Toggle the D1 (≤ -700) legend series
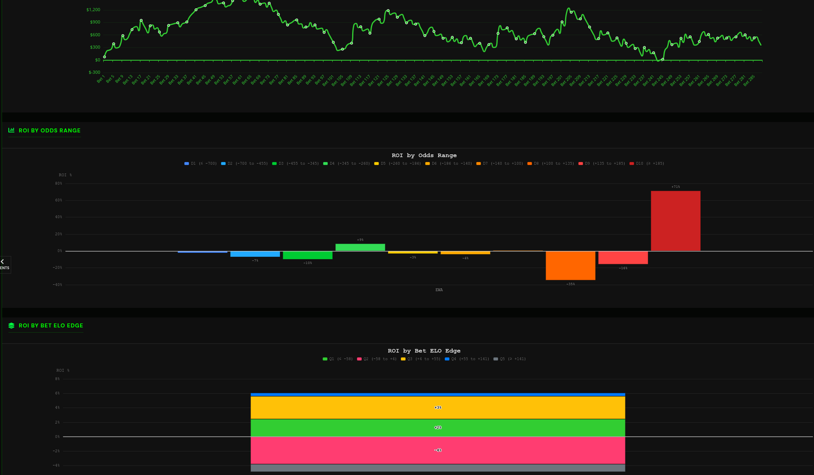Viewport: 814px width, 475px height. pyautogui.click(x=200, y=164)
